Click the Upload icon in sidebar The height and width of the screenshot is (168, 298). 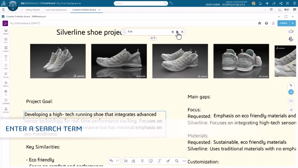6,110
